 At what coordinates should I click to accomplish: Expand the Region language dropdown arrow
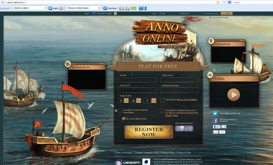(x=116, y=13)
